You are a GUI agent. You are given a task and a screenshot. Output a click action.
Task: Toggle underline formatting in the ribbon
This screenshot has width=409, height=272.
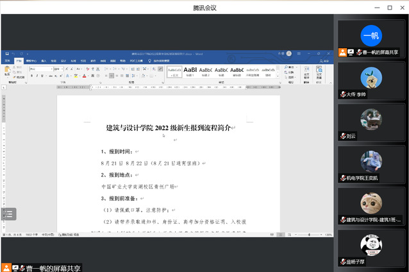click(x=41, y=75)
